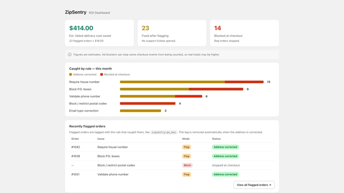Open order #1042
344x193 pixels.
point(76,147)
